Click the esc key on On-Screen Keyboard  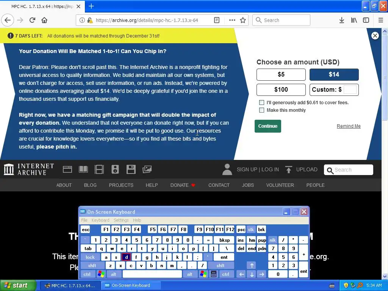pos(86,230)
